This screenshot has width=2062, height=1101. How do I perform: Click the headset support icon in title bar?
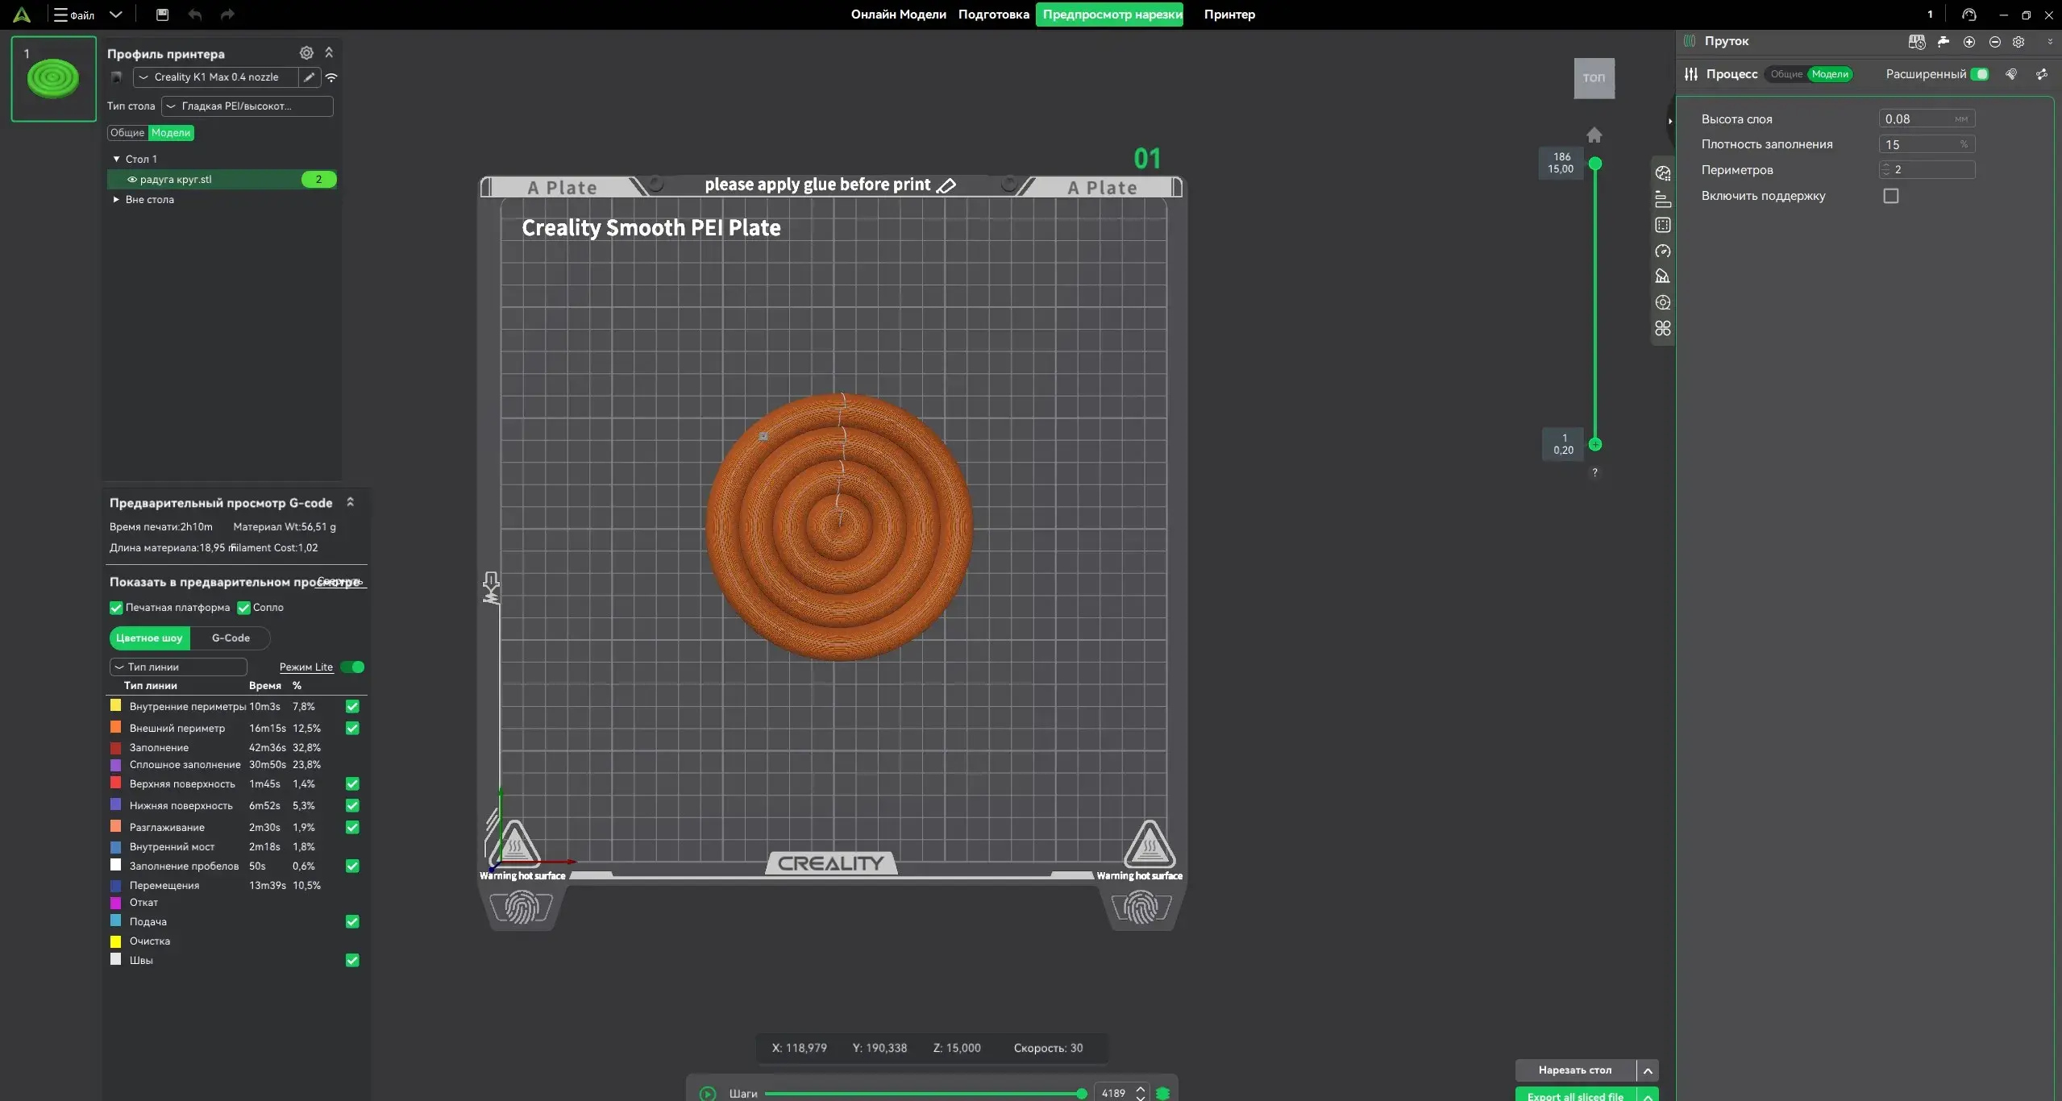click(x=1969, y=15)
